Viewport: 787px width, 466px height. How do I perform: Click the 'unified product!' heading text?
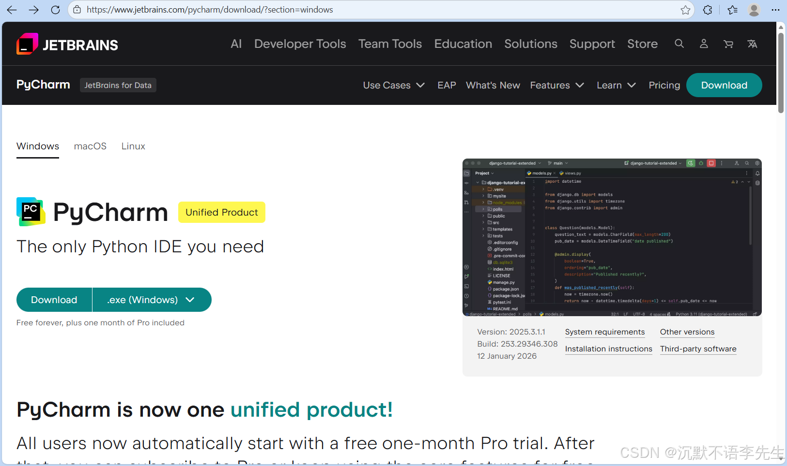[311, 409]
